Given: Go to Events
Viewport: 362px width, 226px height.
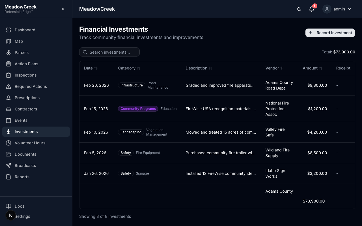Looking at the screenshot, I should (x=36, y=120).
